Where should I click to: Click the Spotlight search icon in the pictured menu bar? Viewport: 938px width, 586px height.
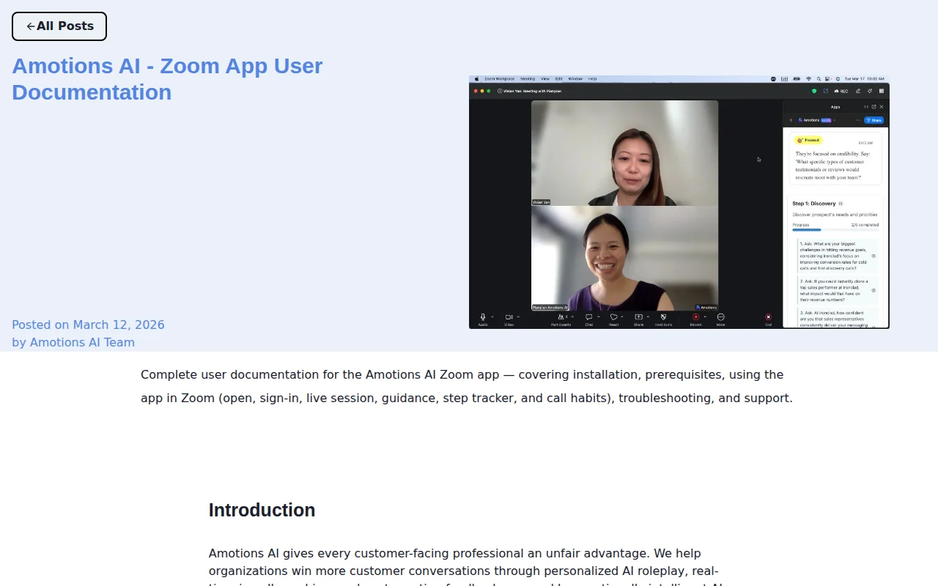[819, 78]
